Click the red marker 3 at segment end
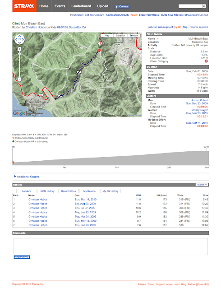Screen dimensions: 221x289 pyautogui.click(x=99, y=50)
